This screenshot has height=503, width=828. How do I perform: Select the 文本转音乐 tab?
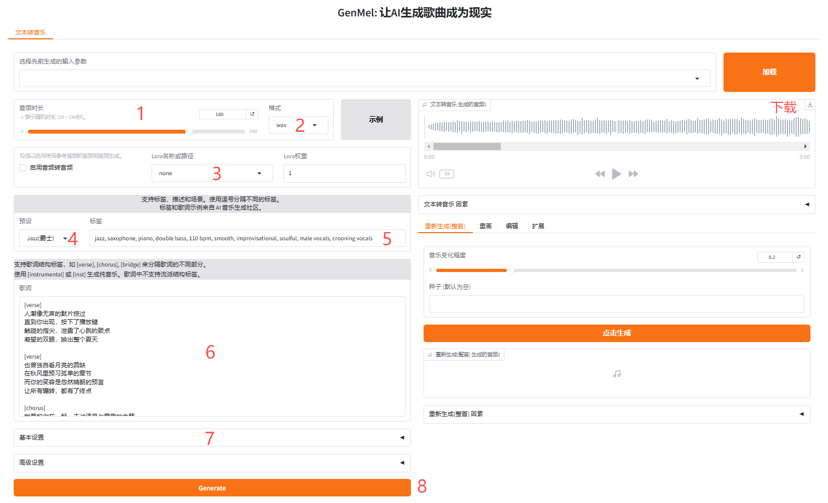coord(31,33)
